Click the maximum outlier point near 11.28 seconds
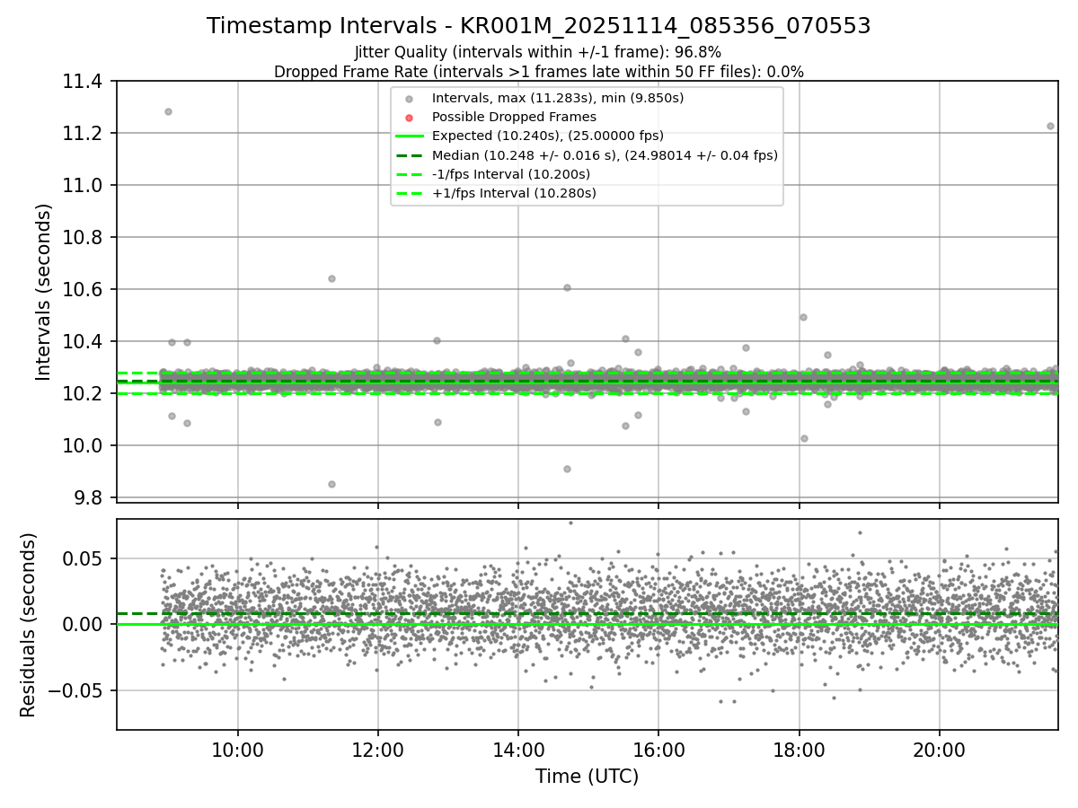The width and height of the screenshot is (1078, 808). click(x=168, y=111)
